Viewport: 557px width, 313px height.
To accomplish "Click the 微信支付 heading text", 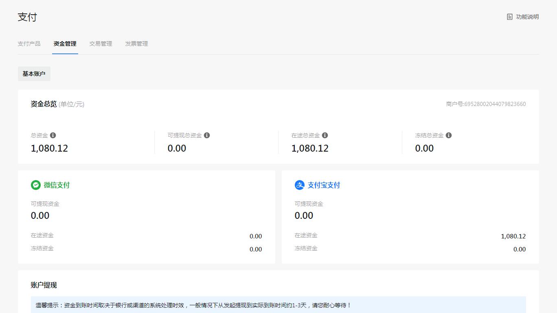I will tap(57, 185).
